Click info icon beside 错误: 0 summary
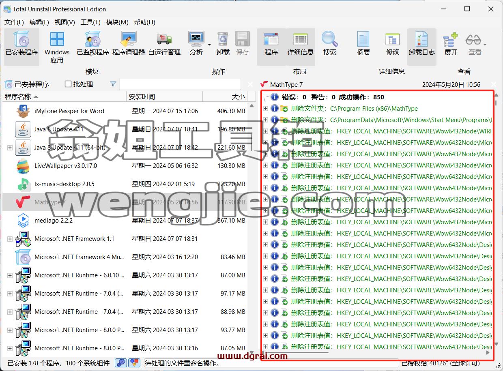 275,97
